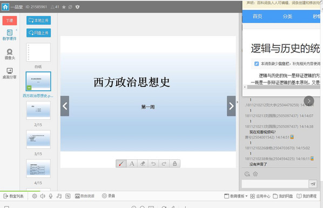Click flower gift icon in chat
The height and width of the screenshot is (208, 323).
[255, 174]
